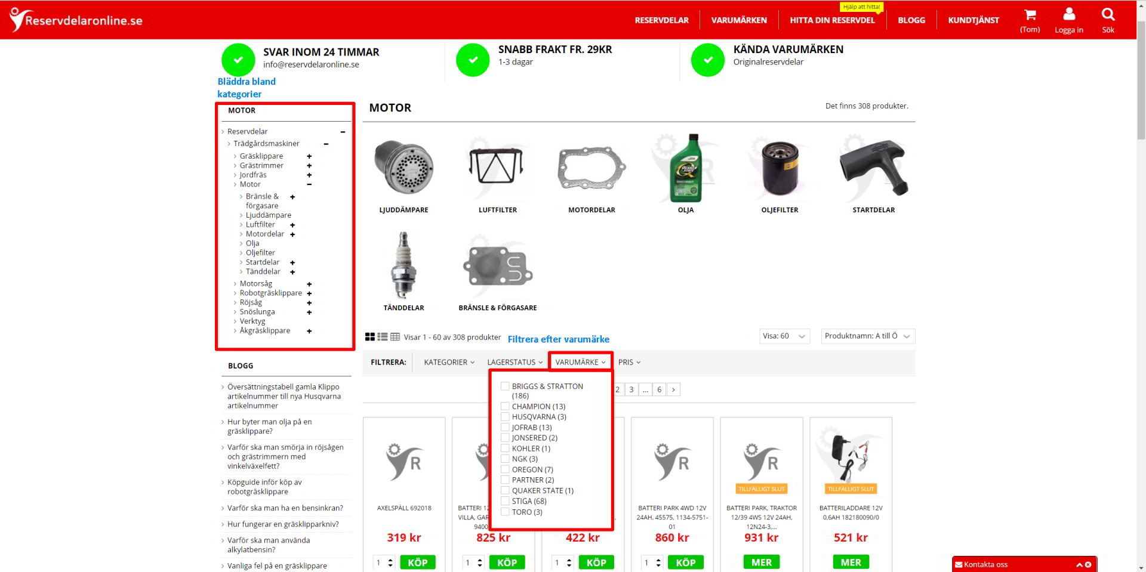Expand Gräsklippare with plus icon
The image size is (1146, 572).
pyautogui.click(x=309, y=156)
